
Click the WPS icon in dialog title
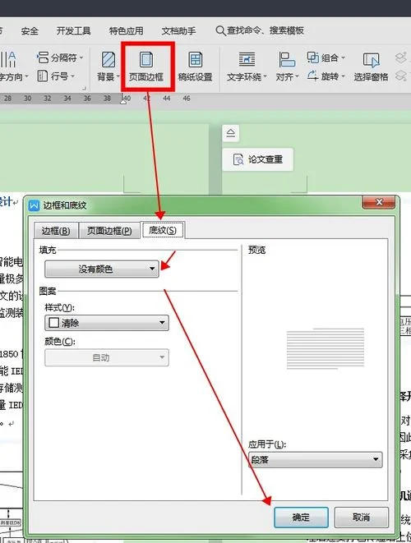pos(34,205)
